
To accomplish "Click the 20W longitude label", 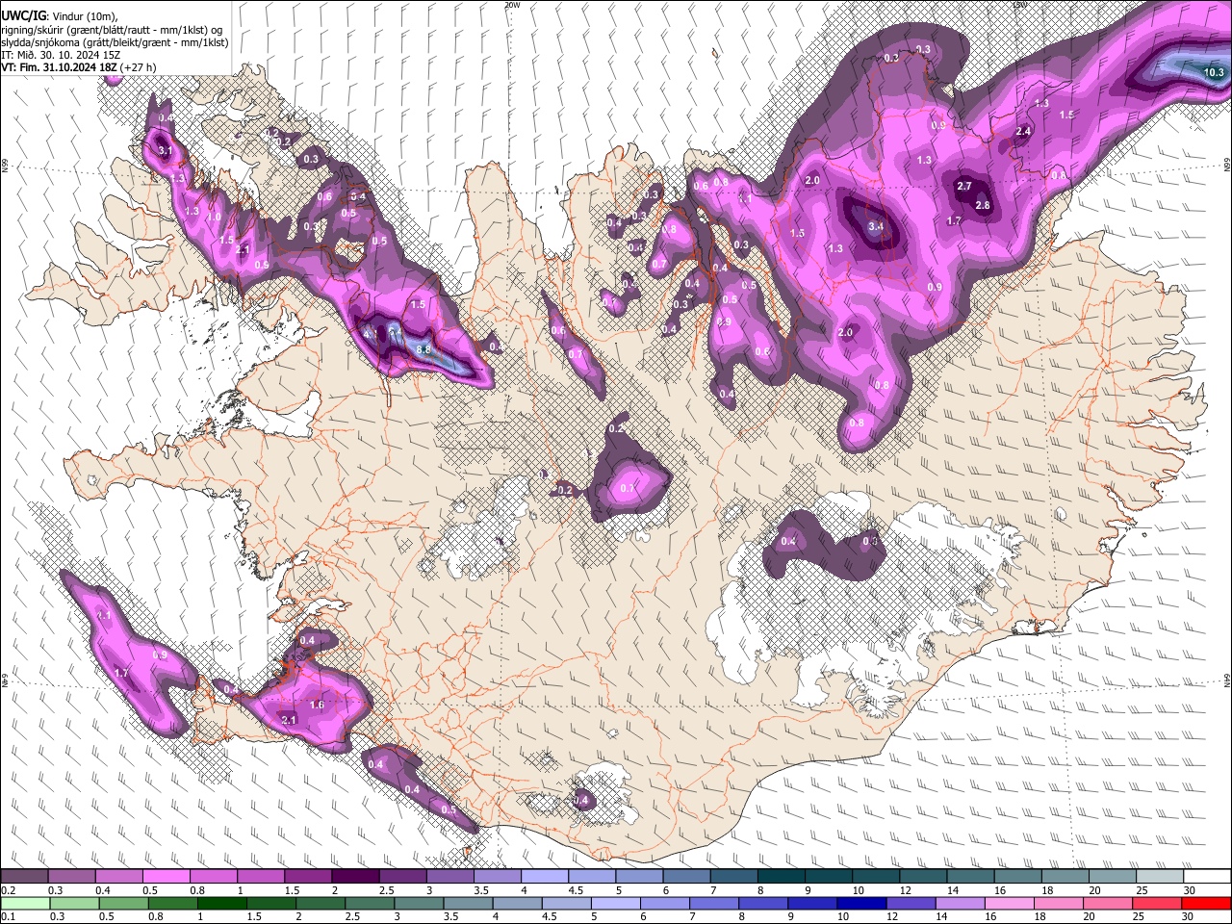I will point(512,5).
